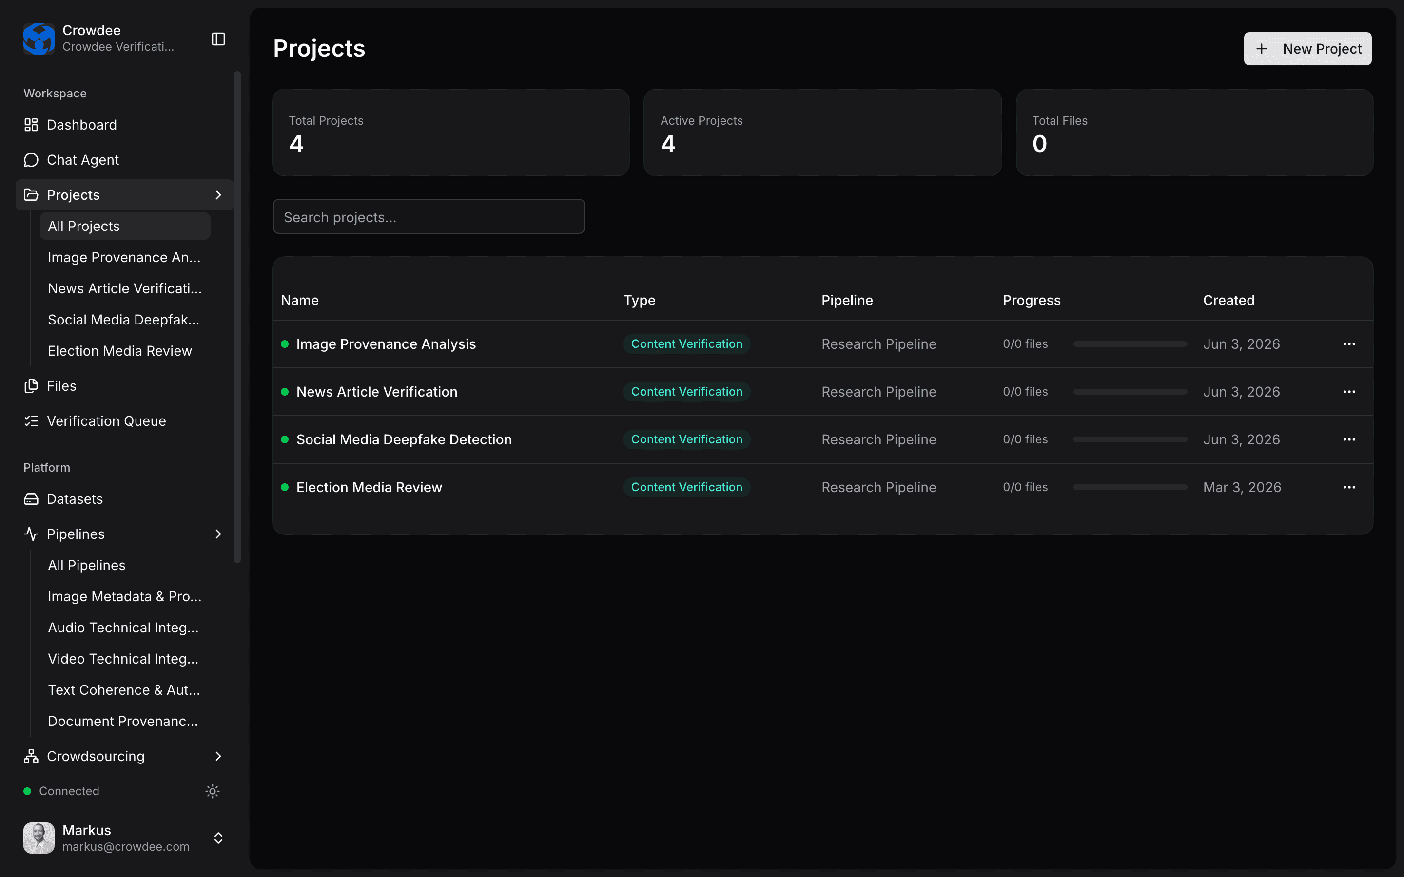
Task: Open actions menu for News Article Verification
Action: (1349, 392)
